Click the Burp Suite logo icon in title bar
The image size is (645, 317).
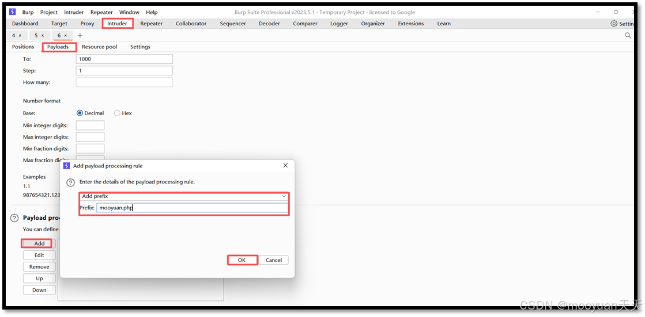click(12, 12)
